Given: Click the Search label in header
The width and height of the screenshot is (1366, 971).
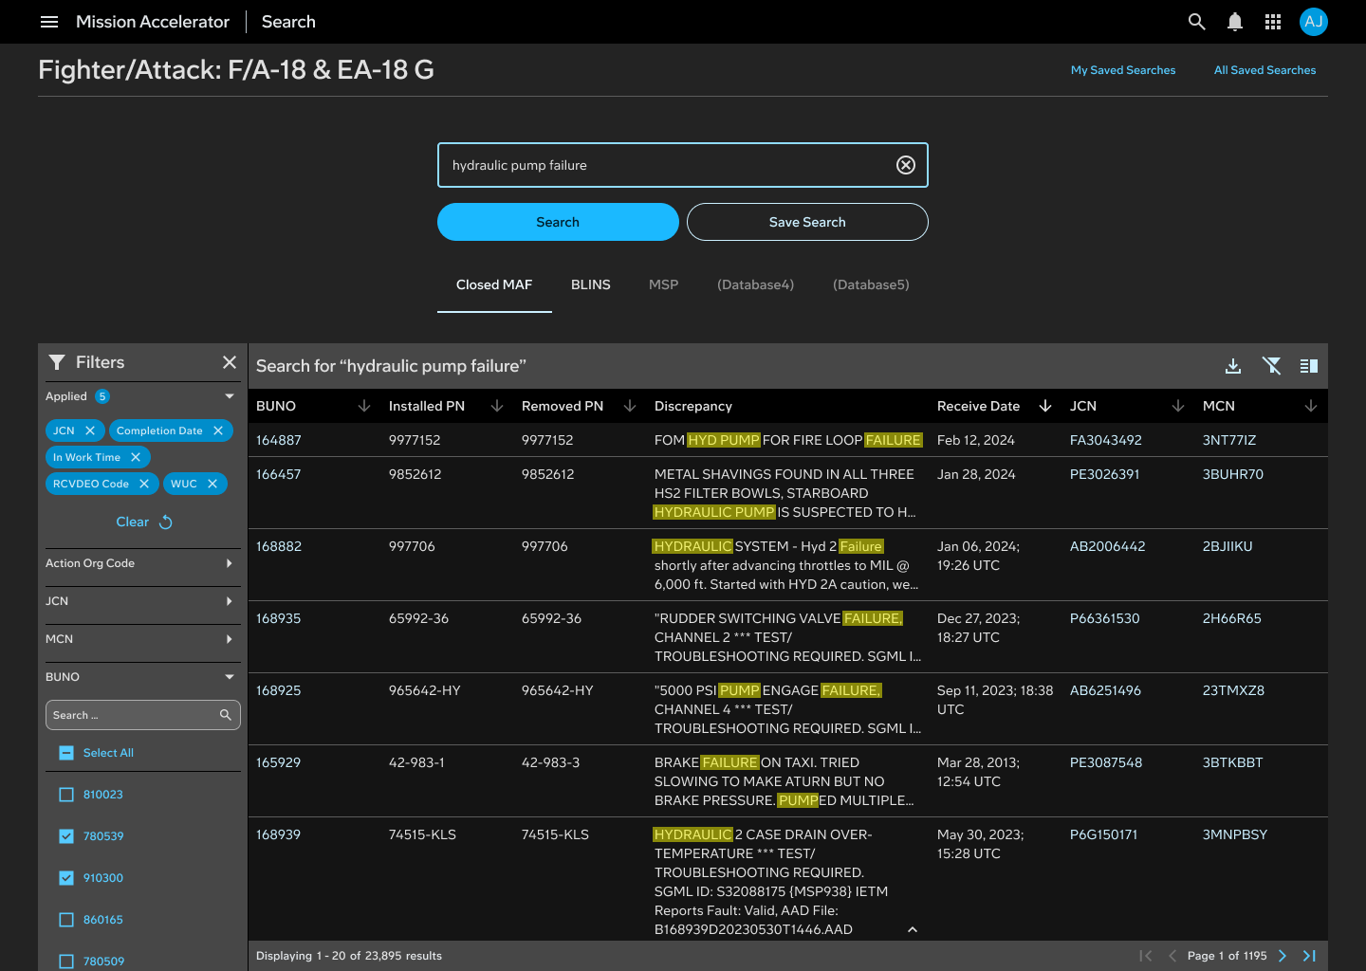Looking at the screenshot, I should 288,22.
